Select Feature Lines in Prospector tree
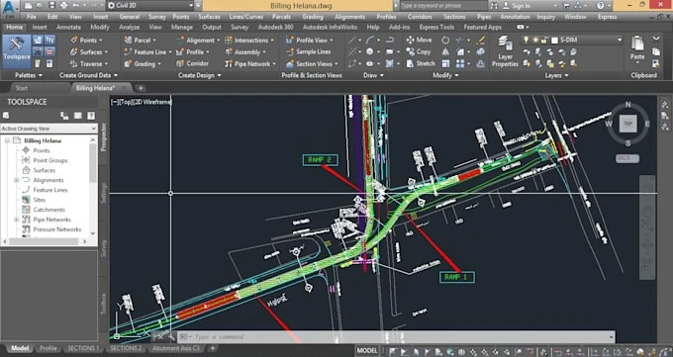The image size is (673, 357). [50, 190]
